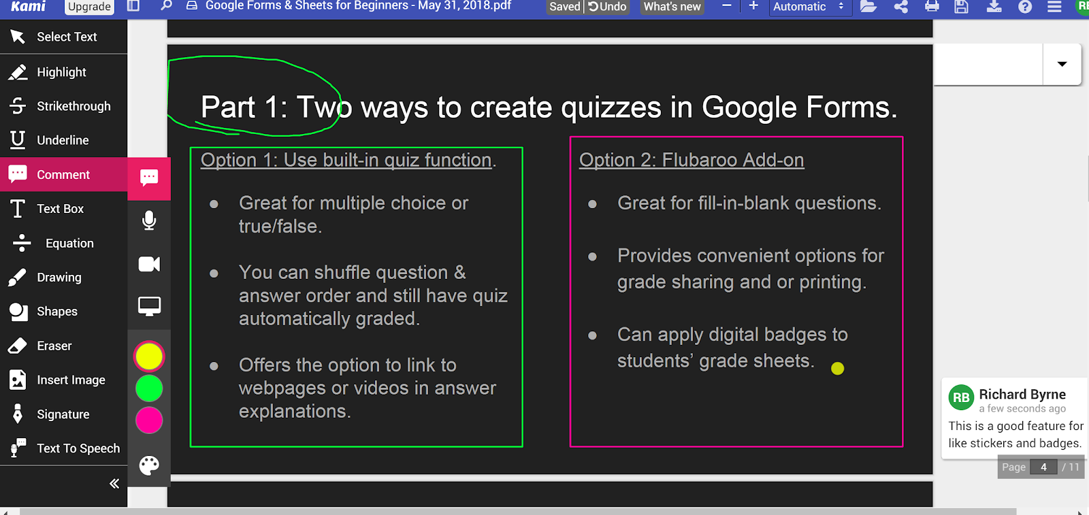Click the Saved status indicator

(x=564, y=7)
